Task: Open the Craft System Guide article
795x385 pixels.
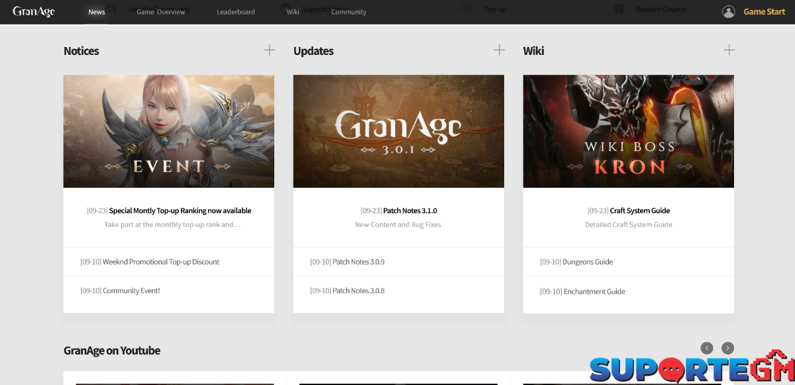Action: point(640,211)
